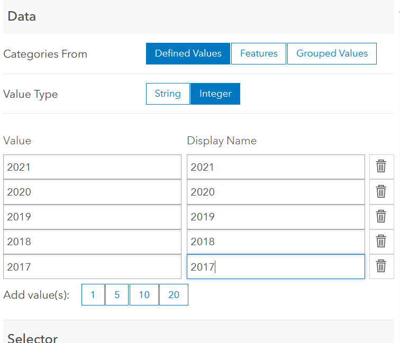
Task: Set value type to String
Action: click(168, 94)
